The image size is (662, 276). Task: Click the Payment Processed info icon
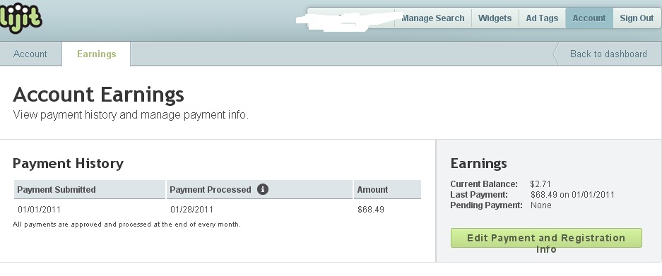click(263, 189)
